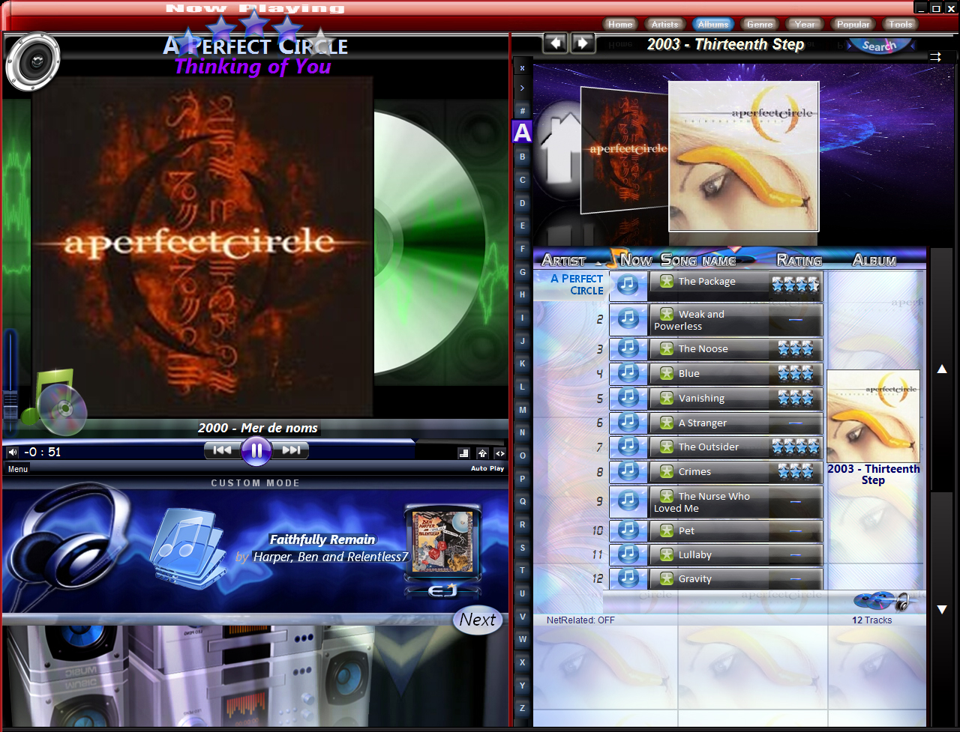
Task: Click the CD and headphones icon below tracklist
Action: click(882, 601)
